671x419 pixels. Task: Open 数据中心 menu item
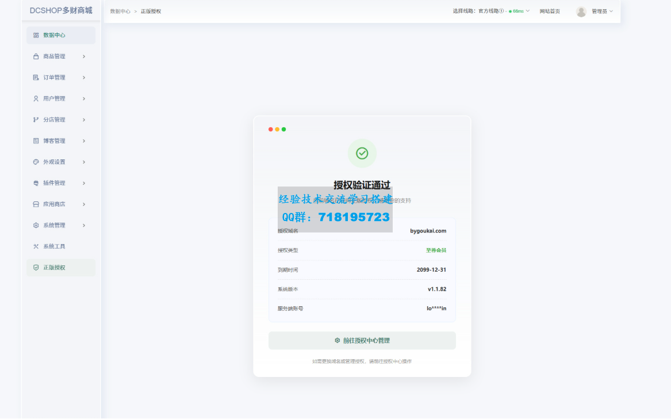(61, 35)
